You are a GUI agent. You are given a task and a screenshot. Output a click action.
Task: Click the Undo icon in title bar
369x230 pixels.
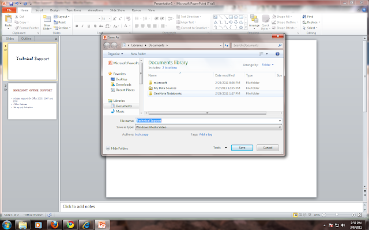[17, 3]
